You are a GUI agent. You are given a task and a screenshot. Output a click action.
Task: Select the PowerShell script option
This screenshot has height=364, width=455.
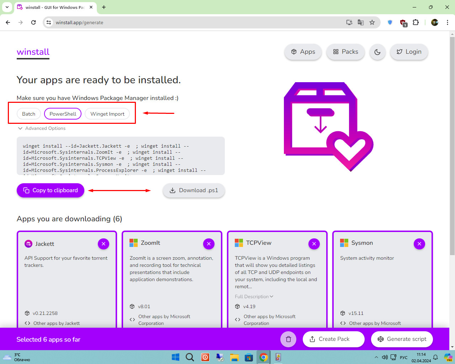(63, 114)
